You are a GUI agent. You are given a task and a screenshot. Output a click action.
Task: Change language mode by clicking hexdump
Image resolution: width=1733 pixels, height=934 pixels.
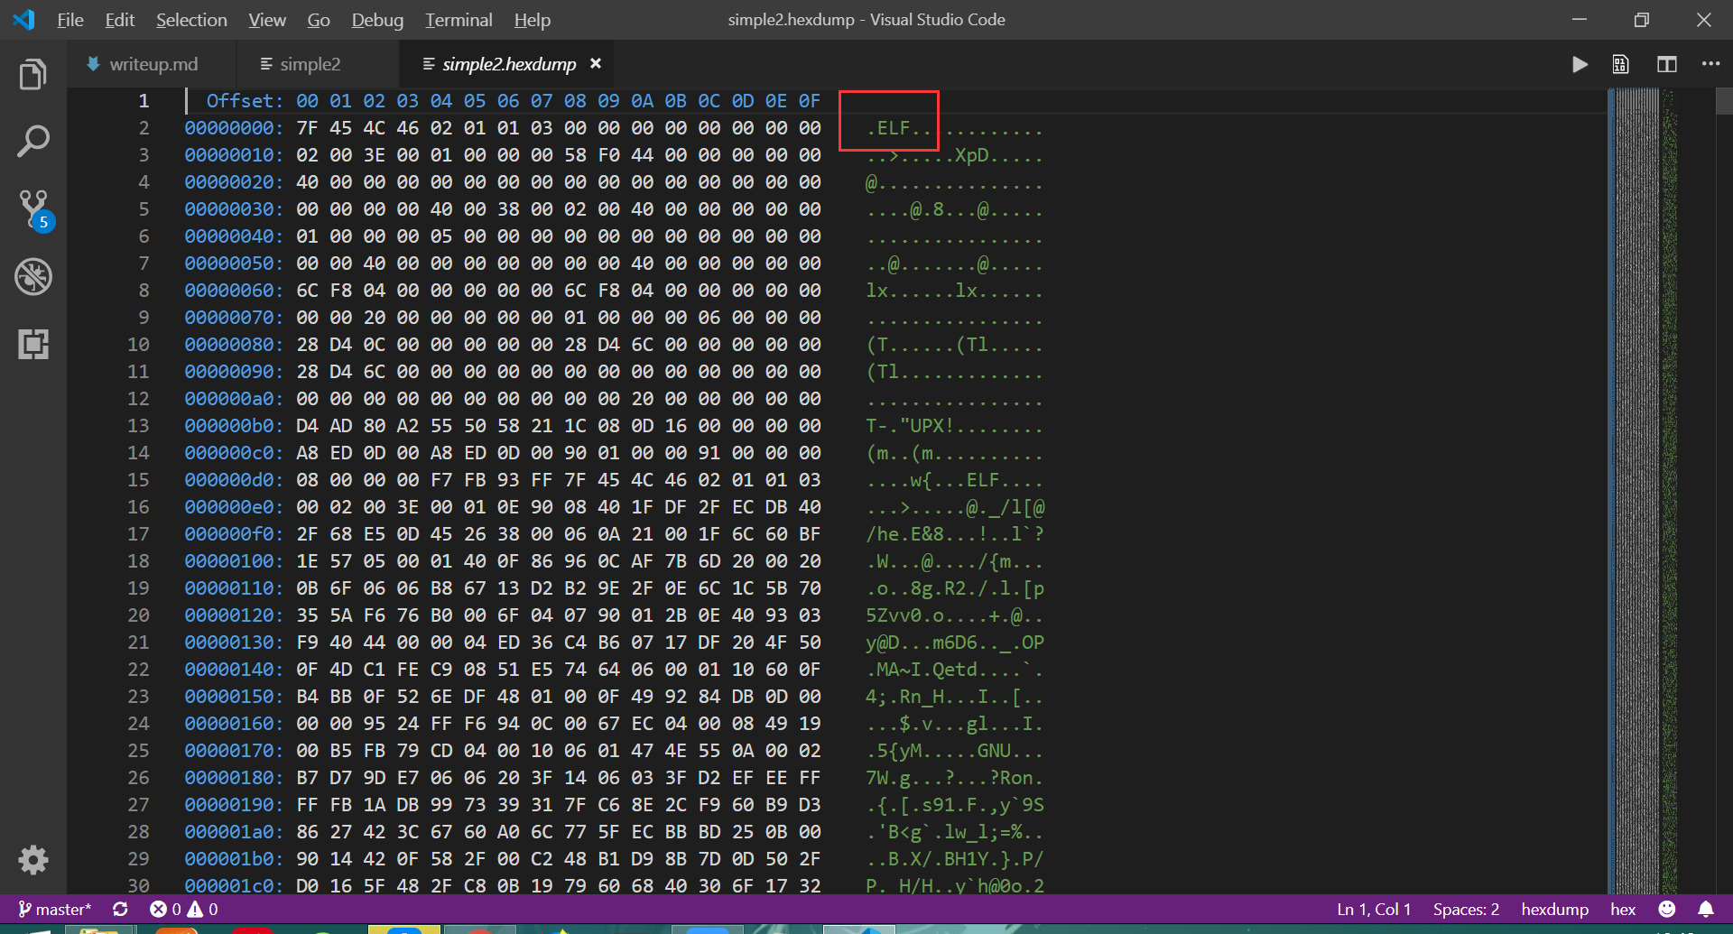1555,909
